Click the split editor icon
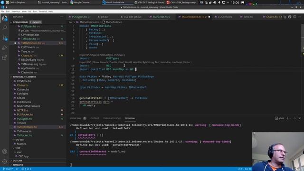The width and height of the screenshot is (304, 171). tap(294, 17)
